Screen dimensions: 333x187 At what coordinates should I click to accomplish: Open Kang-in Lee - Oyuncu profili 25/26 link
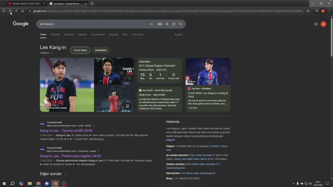point(66,131)
